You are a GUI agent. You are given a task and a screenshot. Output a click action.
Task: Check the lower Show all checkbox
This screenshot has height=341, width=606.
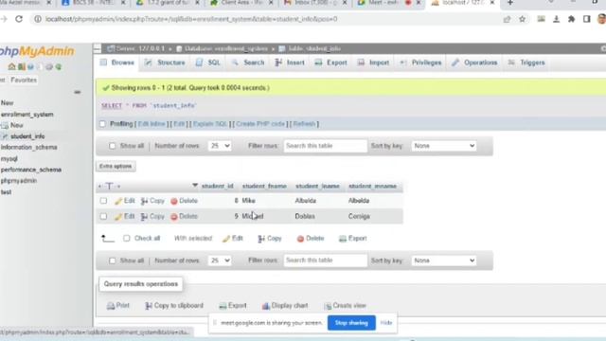[112, 260]
